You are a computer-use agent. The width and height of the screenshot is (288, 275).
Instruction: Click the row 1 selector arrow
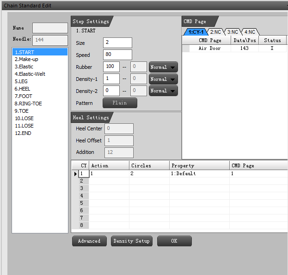pyautogui.click(x=75, y=174)
